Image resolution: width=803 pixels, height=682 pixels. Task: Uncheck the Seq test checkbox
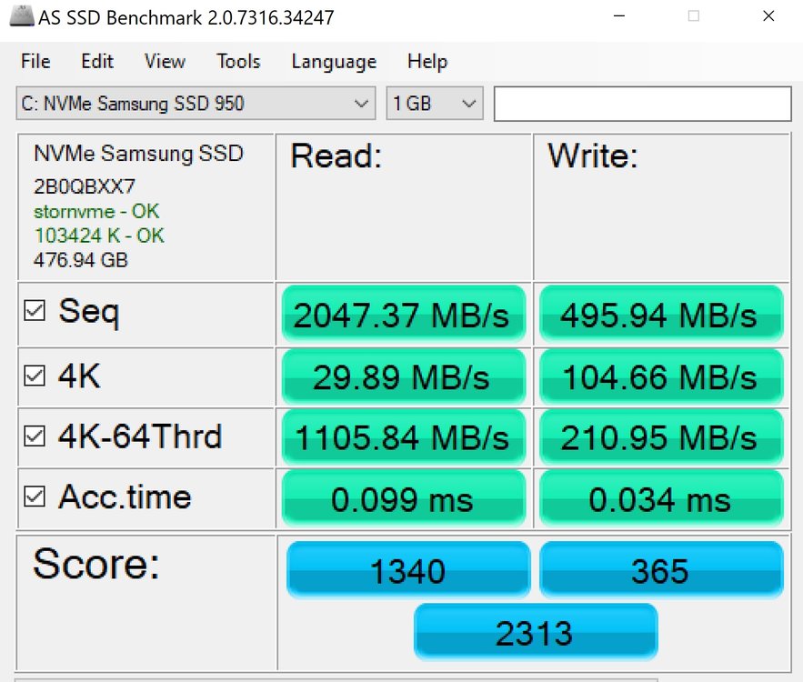35,312
